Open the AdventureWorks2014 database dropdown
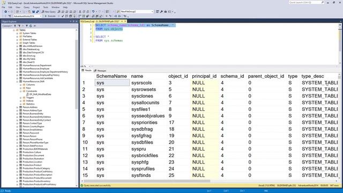The height and width of the screenshot is (193, 343). tap(41, 16)
